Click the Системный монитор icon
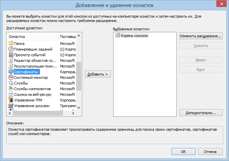Viewport: 229px width, 161px height. (11, 78)
